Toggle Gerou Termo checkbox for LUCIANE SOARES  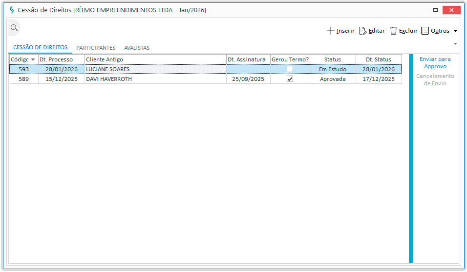click(x=290, y=69)
